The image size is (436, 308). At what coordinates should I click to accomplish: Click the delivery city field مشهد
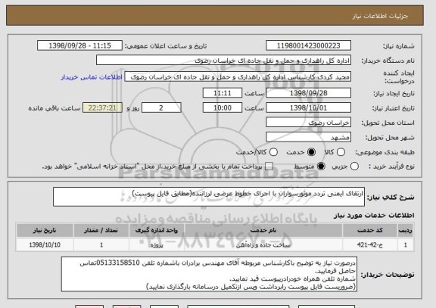pyautogui.click(x=308, y=137)
